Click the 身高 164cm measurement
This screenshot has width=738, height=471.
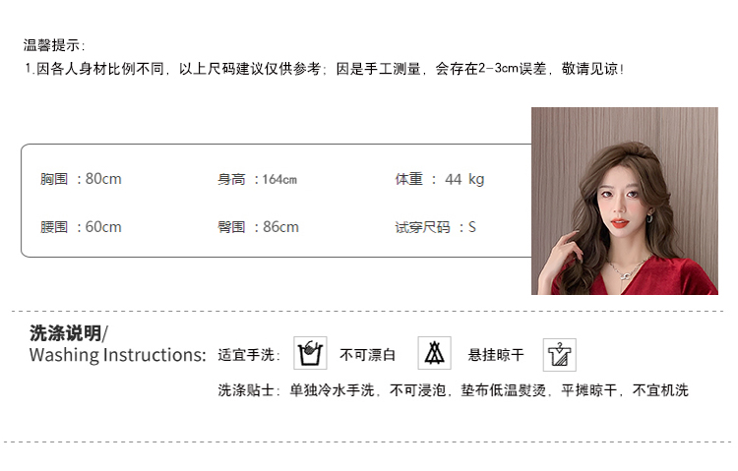(x=257, y=179)
